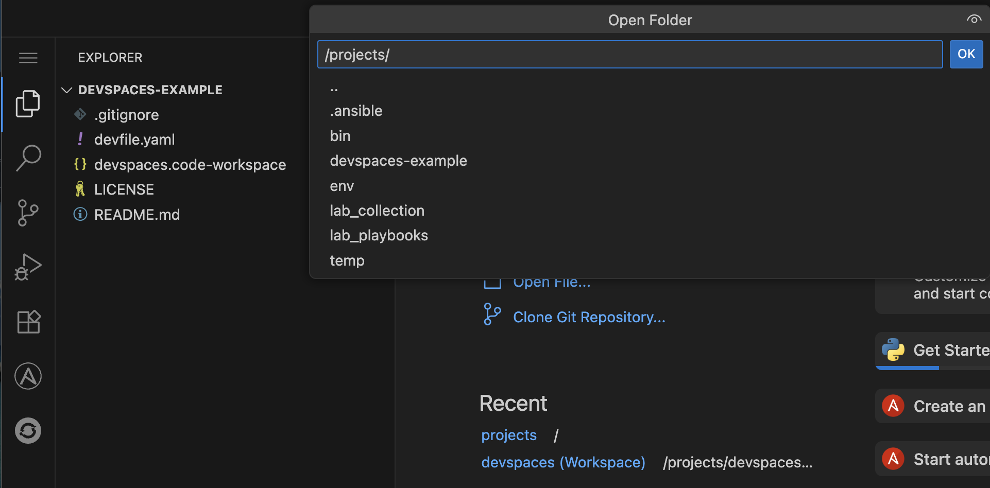
Task: Select the lab_playbooks folder from the list
Action: 379,235
